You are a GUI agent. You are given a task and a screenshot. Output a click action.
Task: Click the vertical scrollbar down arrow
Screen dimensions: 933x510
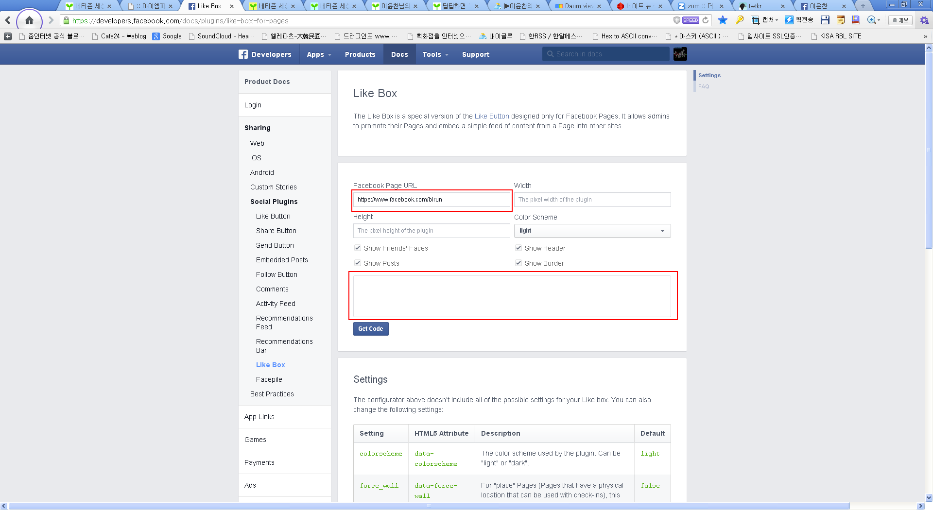[929, 497]
